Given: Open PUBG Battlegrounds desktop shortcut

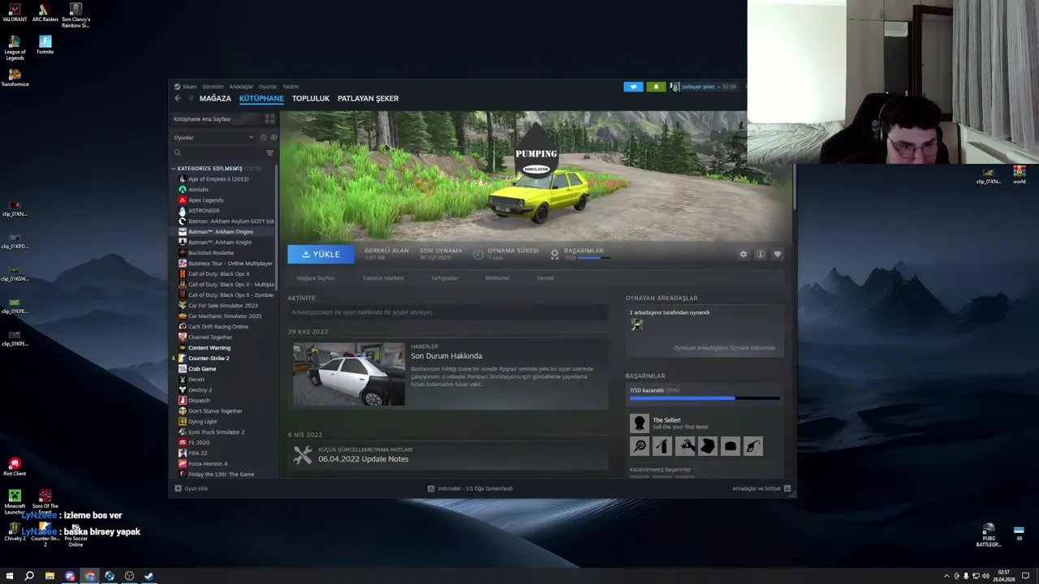Looking at the screenshot, I should pyautogui.click(x=989, y=535).
